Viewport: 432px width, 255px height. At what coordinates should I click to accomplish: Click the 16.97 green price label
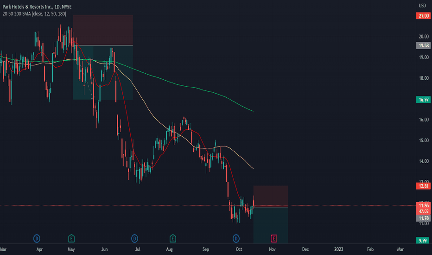[423, 100]
